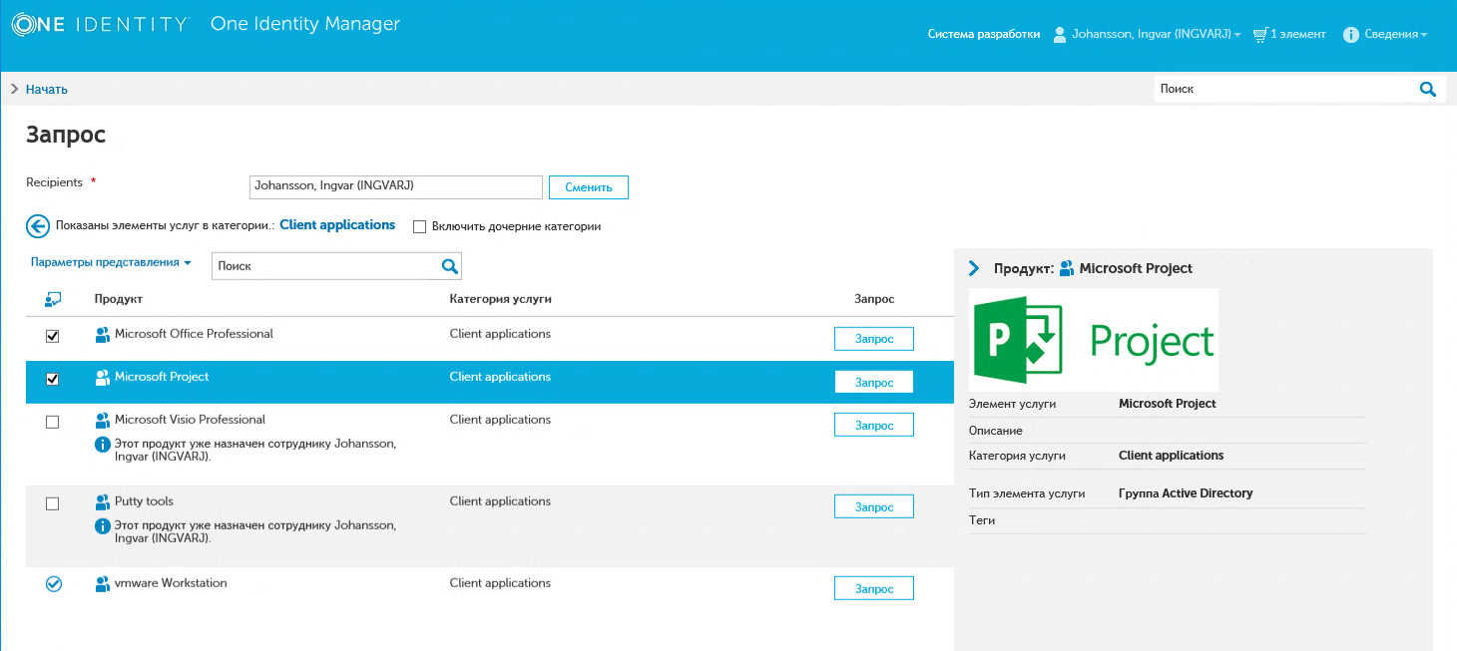Click the Putty tools product icon

pyautogui.click(x=102, y=502)
